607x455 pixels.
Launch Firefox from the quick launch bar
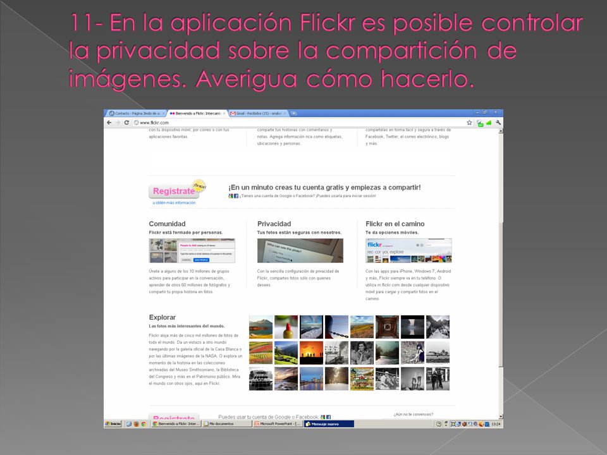[137, 424]
